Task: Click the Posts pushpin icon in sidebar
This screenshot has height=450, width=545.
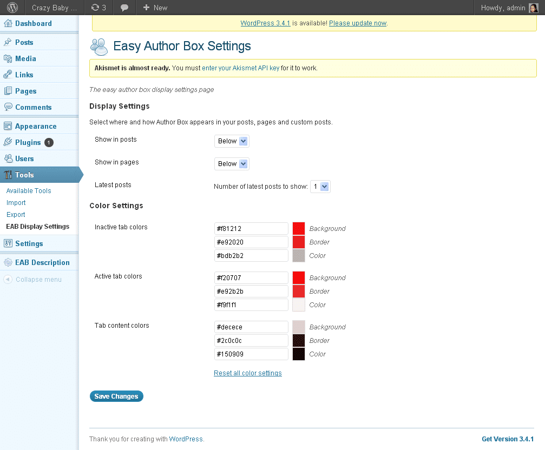Action: point(8,42)
